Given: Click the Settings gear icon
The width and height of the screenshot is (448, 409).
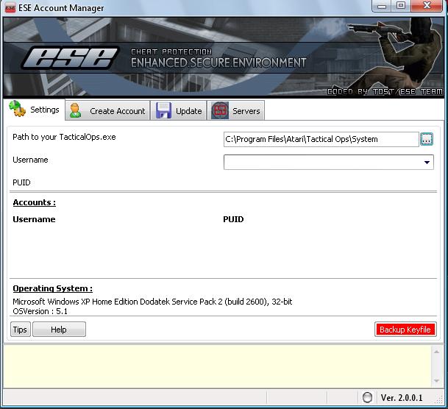Looking at the screenshot, I should (17, 109).
